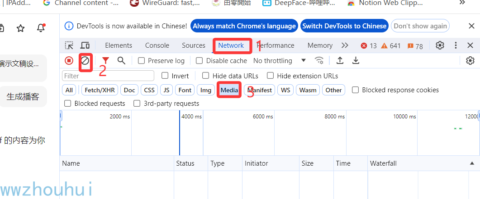Toggle the red filter funnel icon
Screen dimensions: 480x199
[105, 60]
